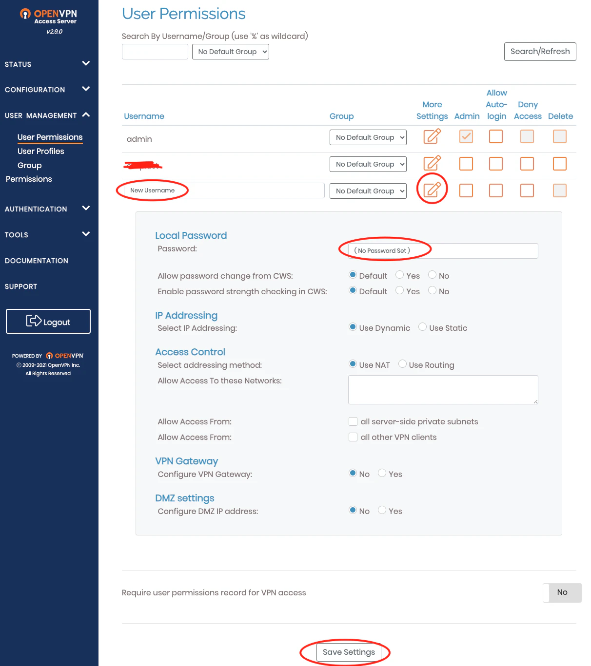The image size is (591, 666).
Task: Enable Admin for the new user row
Action: [x=466, y=190]
